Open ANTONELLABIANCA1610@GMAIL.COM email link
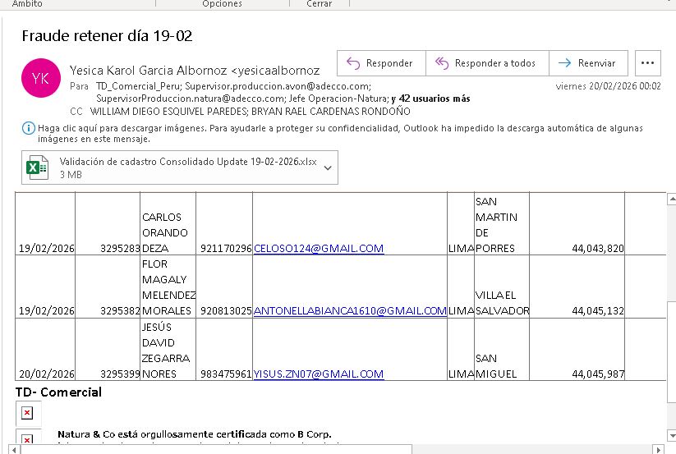 click(x=349, y=311)
